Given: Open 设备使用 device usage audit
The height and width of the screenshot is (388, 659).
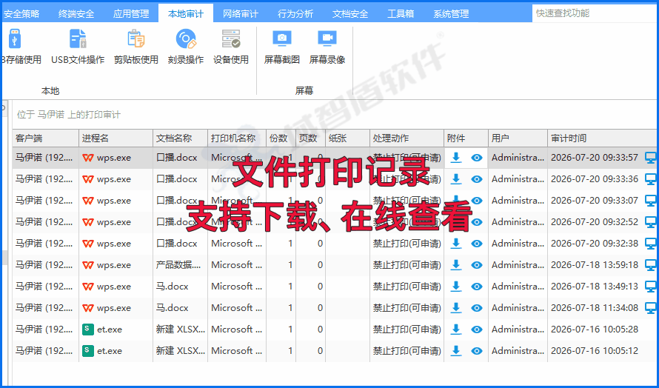Looking at the screenshot, I should (231, 47).
